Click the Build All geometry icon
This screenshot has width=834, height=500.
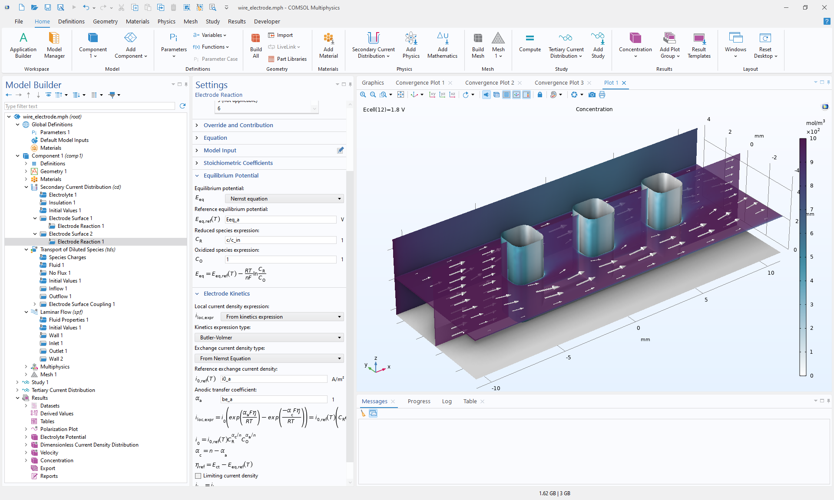(x=256, y=46)
